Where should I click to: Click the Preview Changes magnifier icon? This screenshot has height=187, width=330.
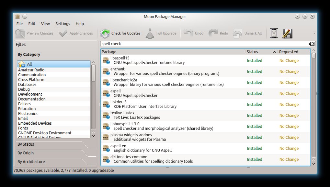20,33
